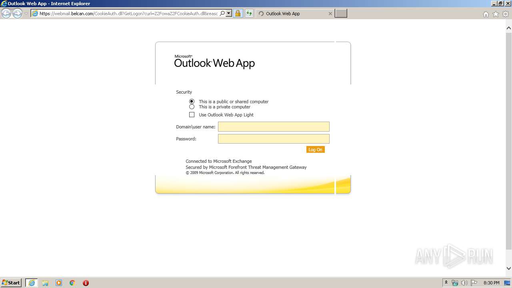512x288 pixels.
Task: Click 'Connected to Microsoft Exchange' text
Action: [219, 161]
